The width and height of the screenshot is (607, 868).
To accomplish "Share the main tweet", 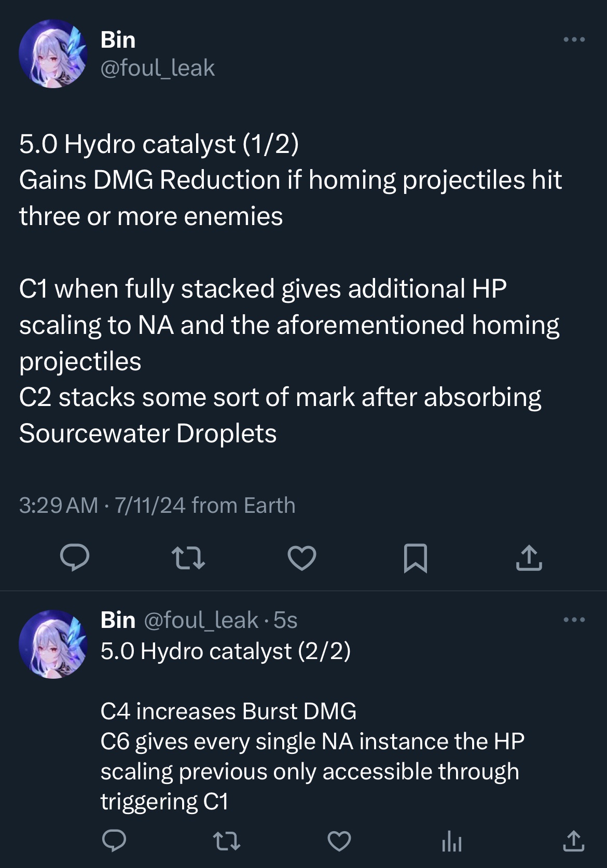I will pyautogui.click(x=529, y=558).
